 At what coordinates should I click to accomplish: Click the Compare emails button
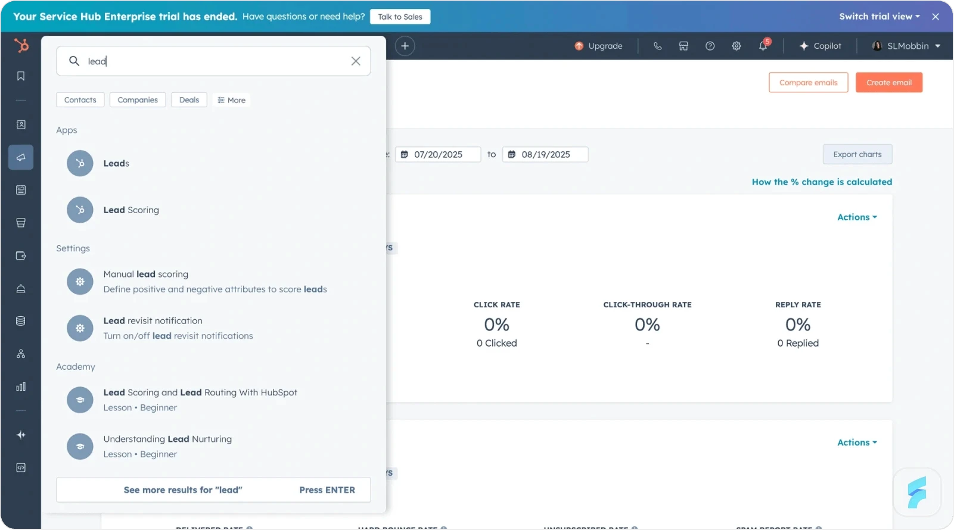click(809, 82)
